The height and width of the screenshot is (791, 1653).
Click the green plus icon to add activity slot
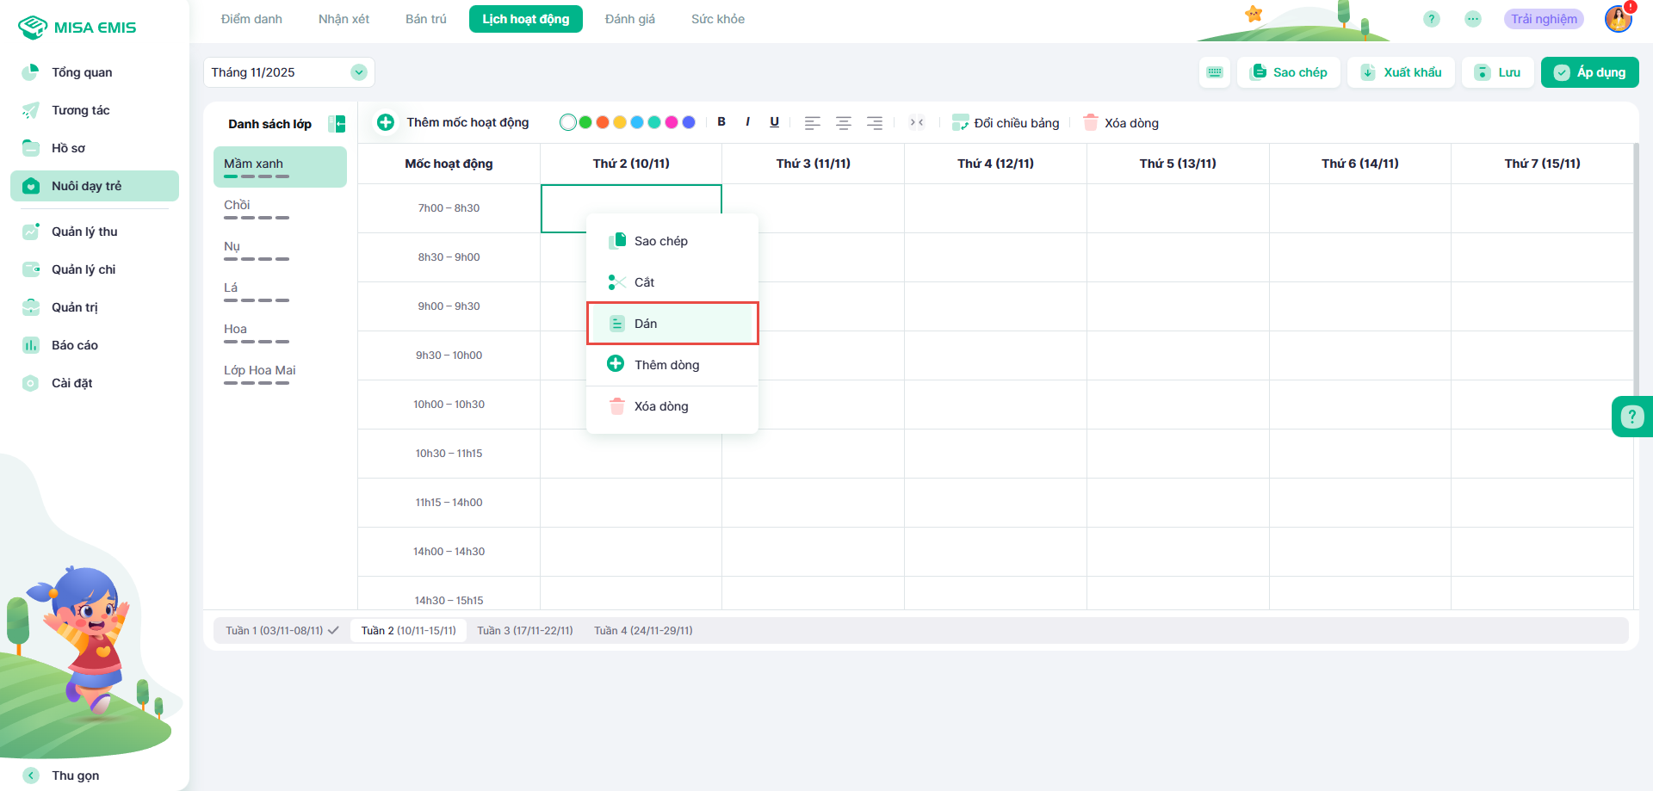[386, 122]
